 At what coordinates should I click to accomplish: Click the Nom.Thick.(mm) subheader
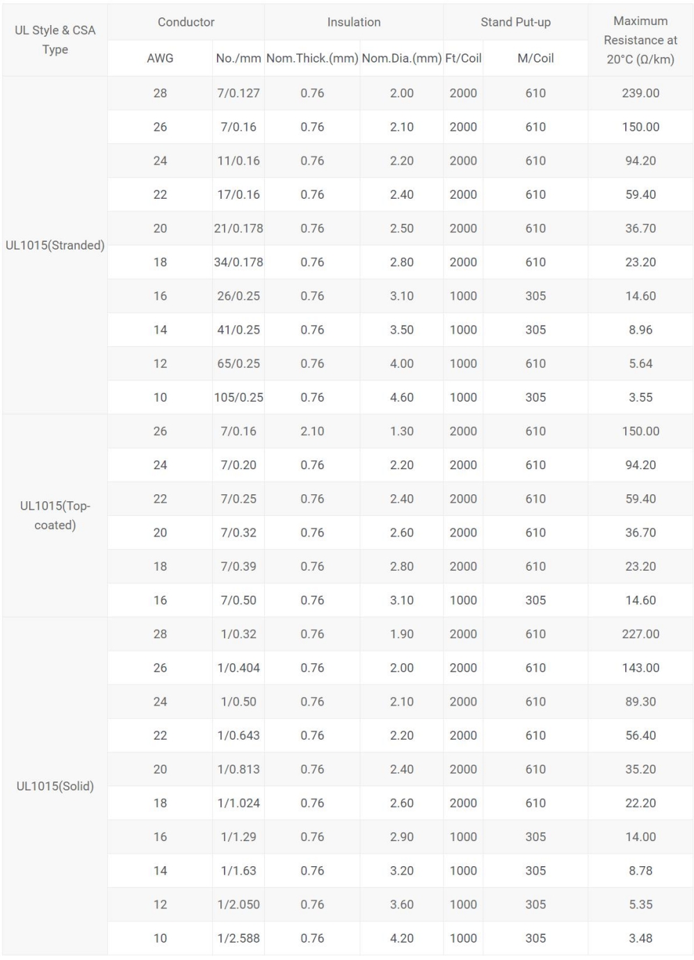point(312,58)
